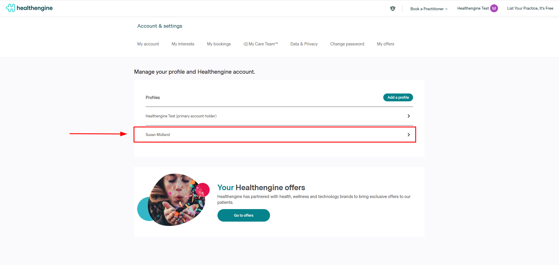Viewport: 559px width, 265px height.
Task: Open the Change password tab
Action: [x=347, y=44]
